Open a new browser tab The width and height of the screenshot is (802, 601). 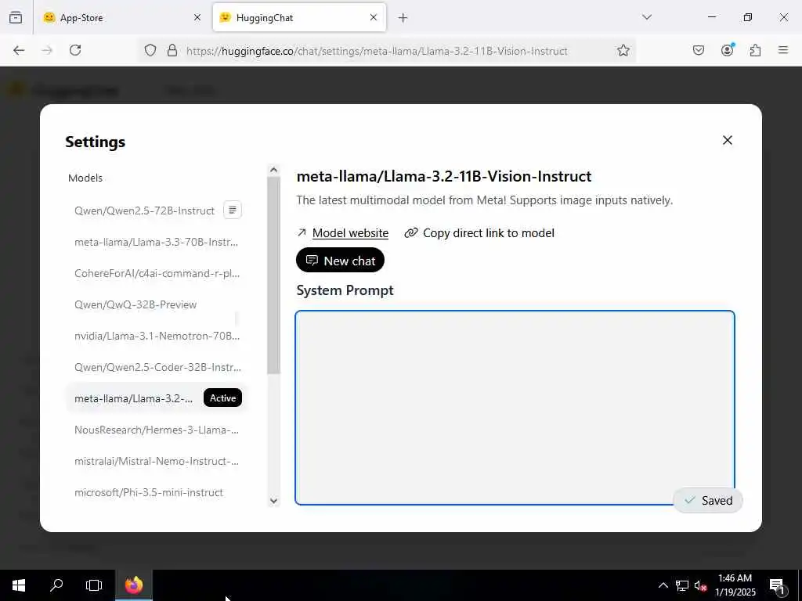tap(403, 18)
